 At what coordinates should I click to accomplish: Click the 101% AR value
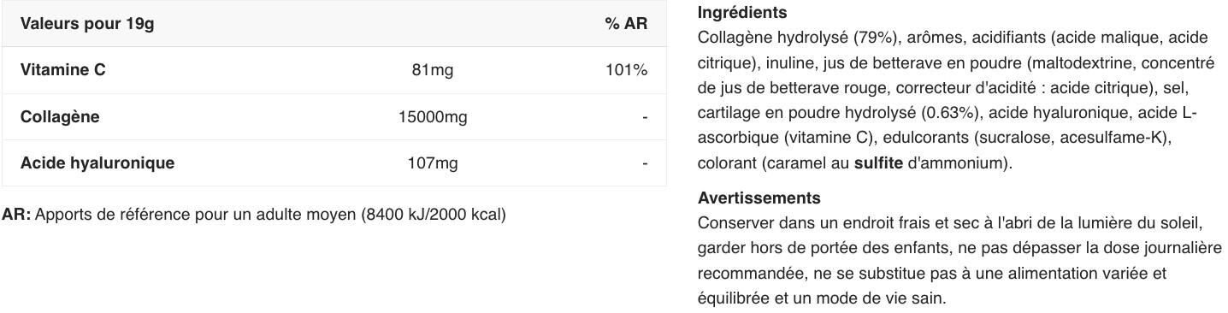(x=626, y=70)
